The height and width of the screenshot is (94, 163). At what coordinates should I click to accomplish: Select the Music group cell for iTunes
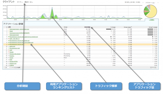click(65, 58)
